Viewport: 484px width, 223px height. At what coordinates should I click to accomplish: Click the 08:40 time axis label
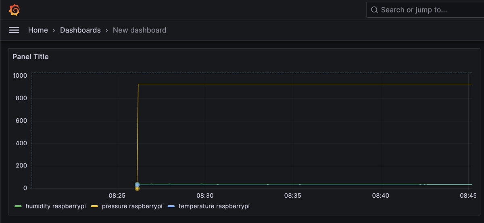(380, 196)
